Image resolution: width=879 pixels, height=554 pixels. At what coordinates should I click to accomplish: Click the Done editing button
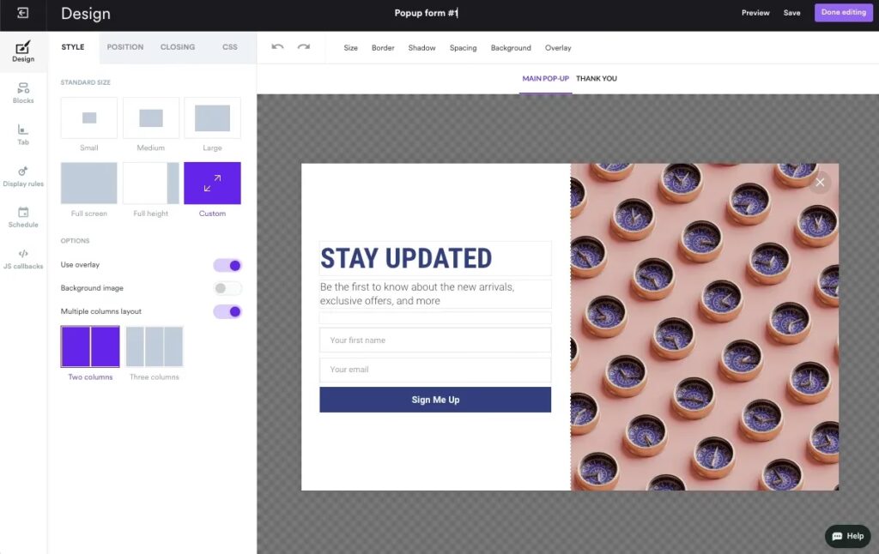click(843, 13)
